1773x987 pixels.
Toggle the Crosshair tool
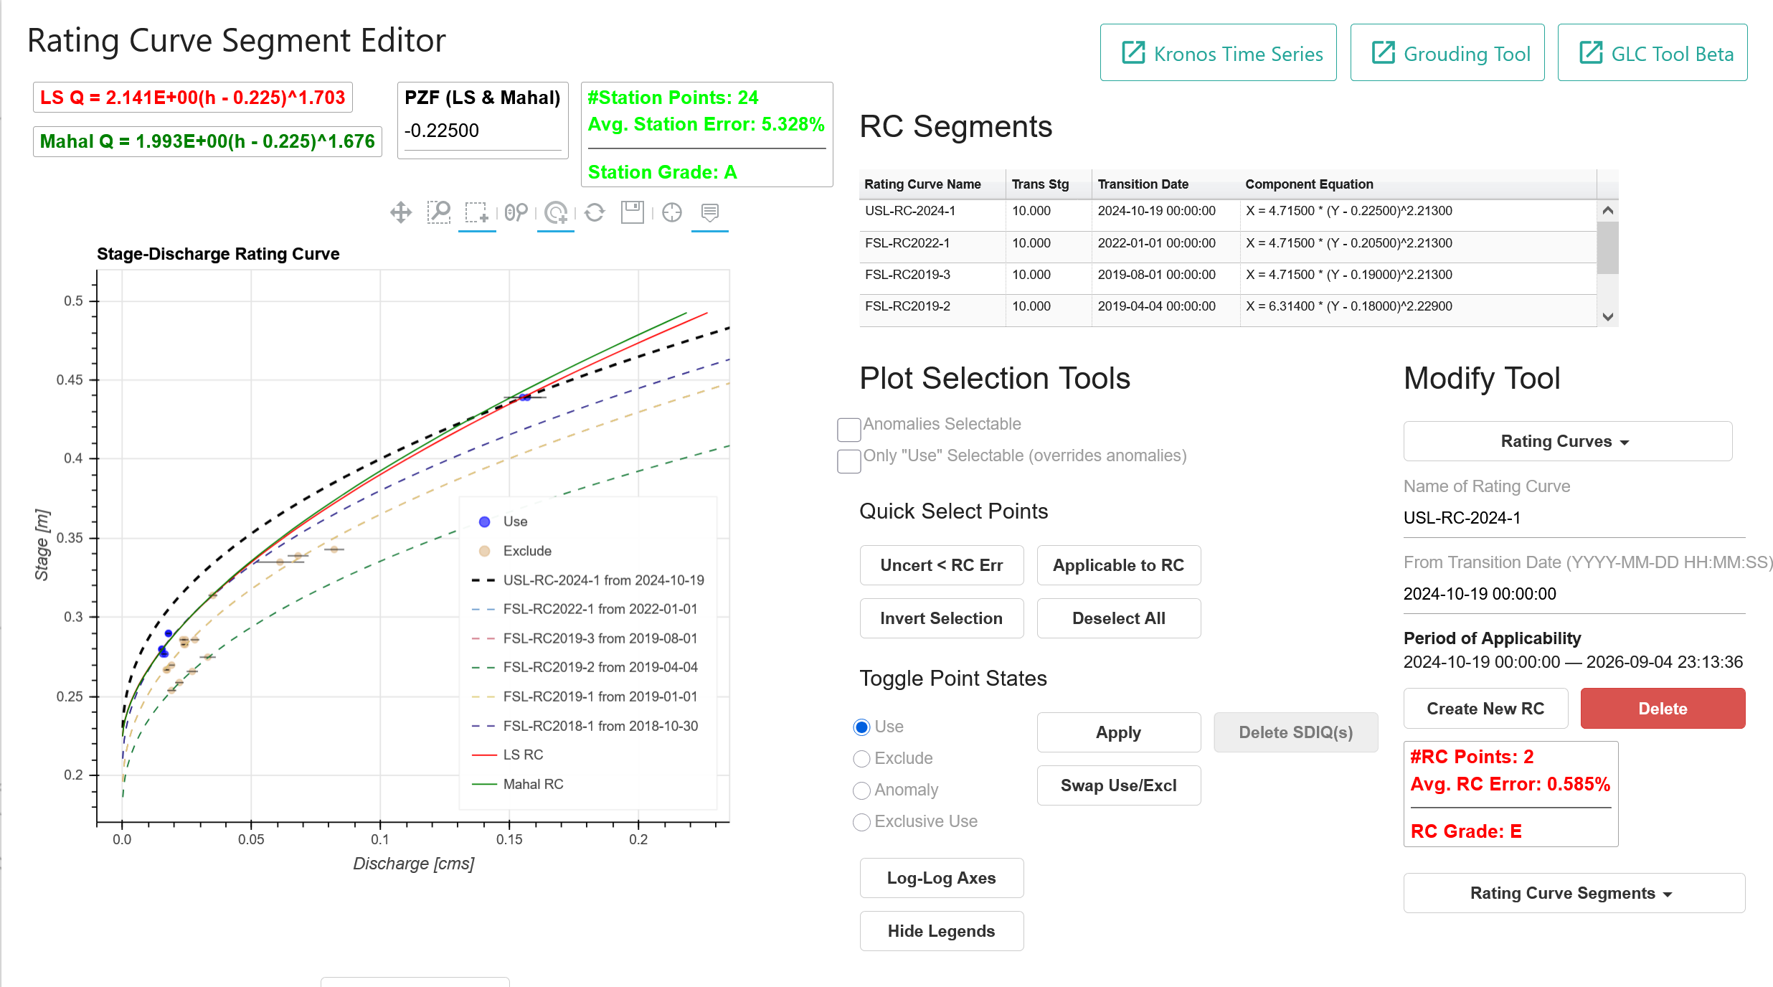672,213
